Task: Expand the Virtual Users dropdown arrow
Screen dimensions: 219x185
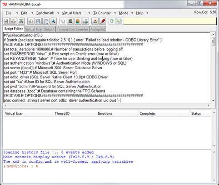Action: point(89,13)
